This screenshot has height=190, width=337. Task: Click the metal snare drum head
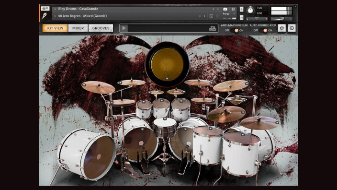[x=165, y=122]
